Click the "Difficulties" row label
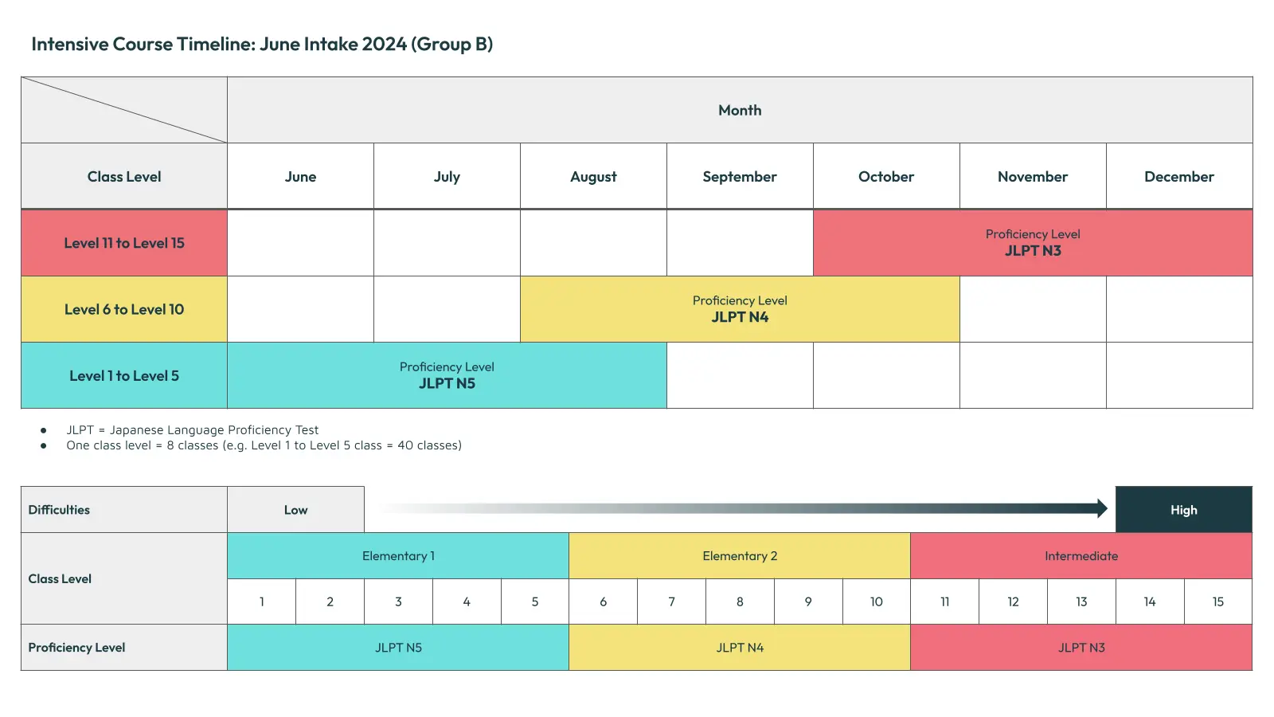 point(60,510)
